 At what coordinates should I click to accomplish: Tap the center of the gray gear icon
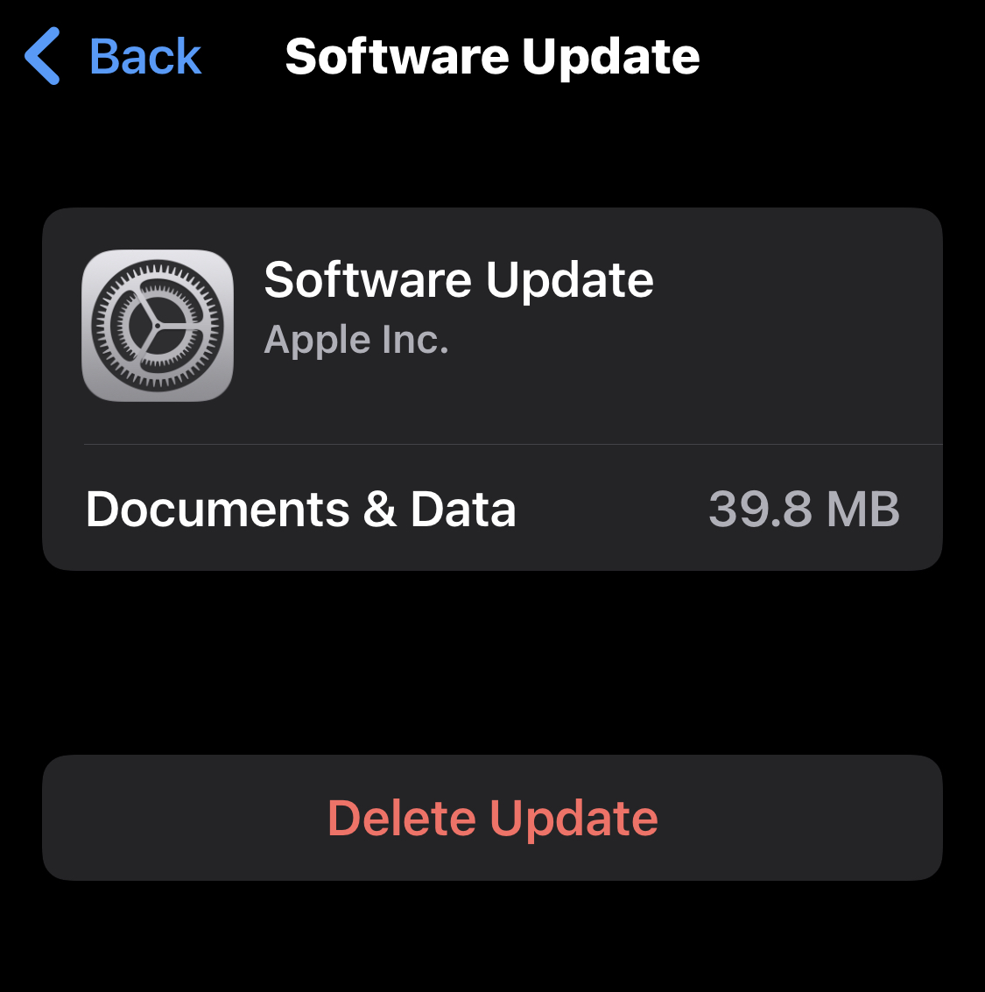(x=158, y=325)
